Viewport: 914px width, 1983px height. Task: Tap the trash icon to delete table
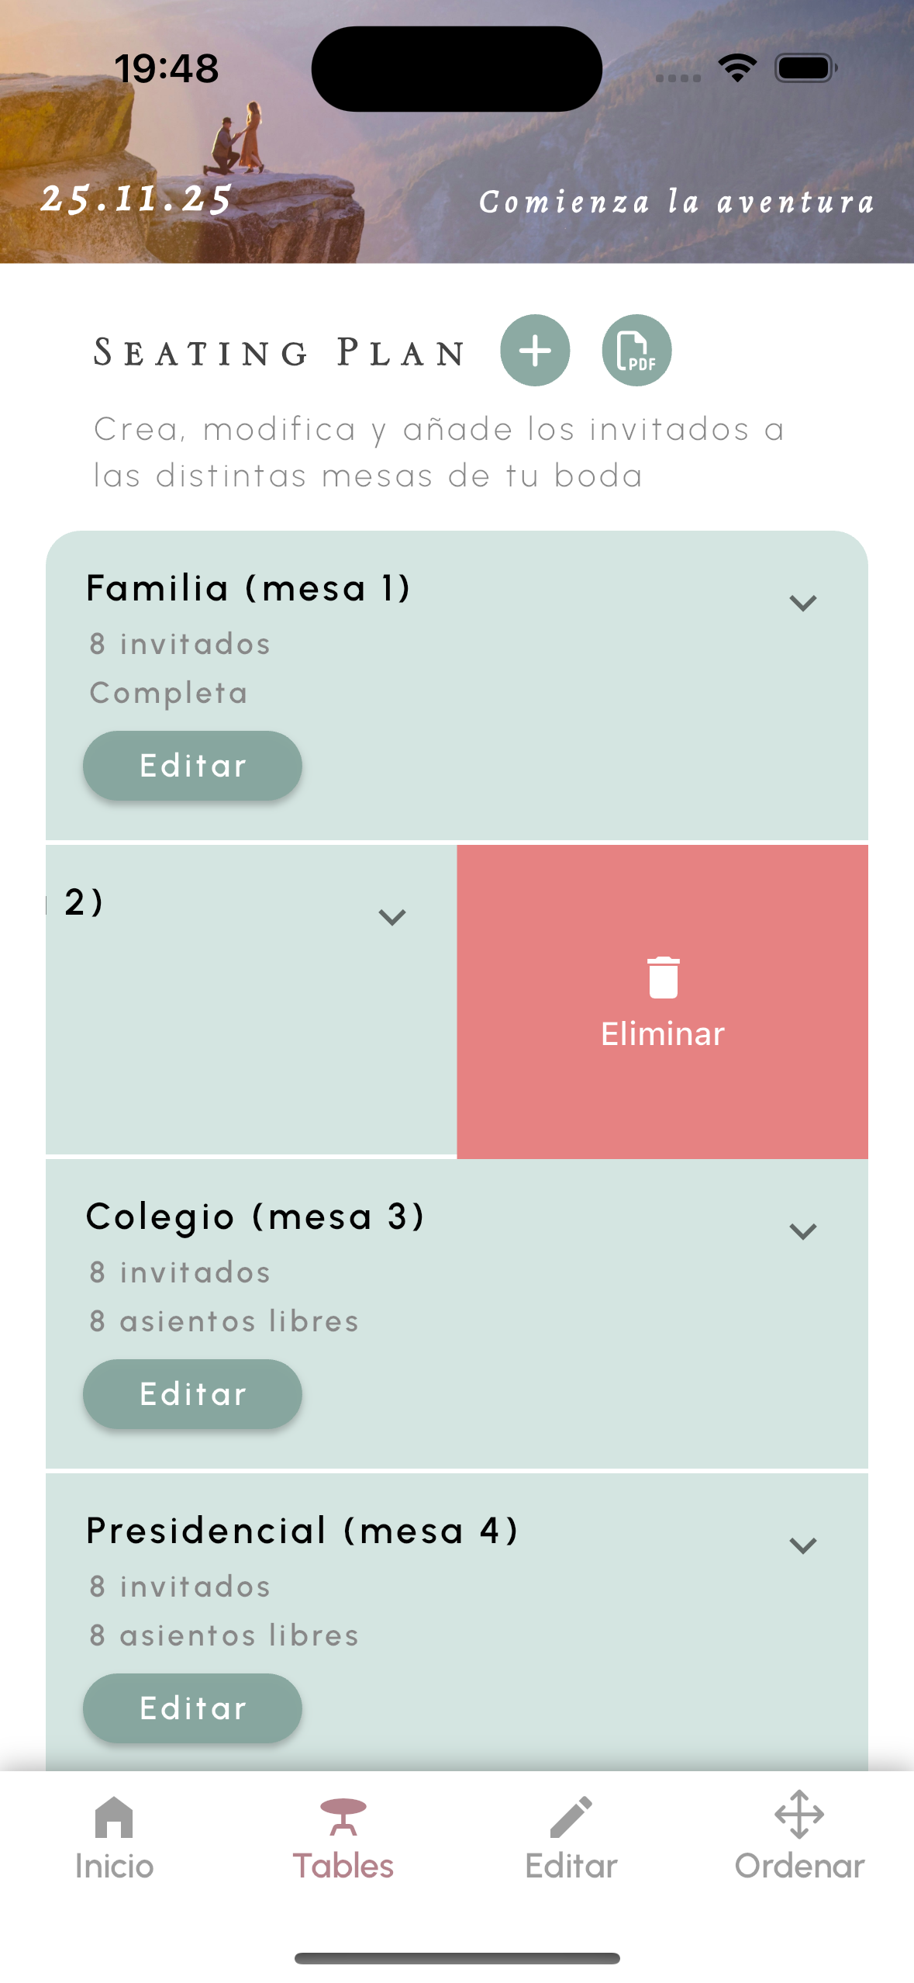(663, 977)
